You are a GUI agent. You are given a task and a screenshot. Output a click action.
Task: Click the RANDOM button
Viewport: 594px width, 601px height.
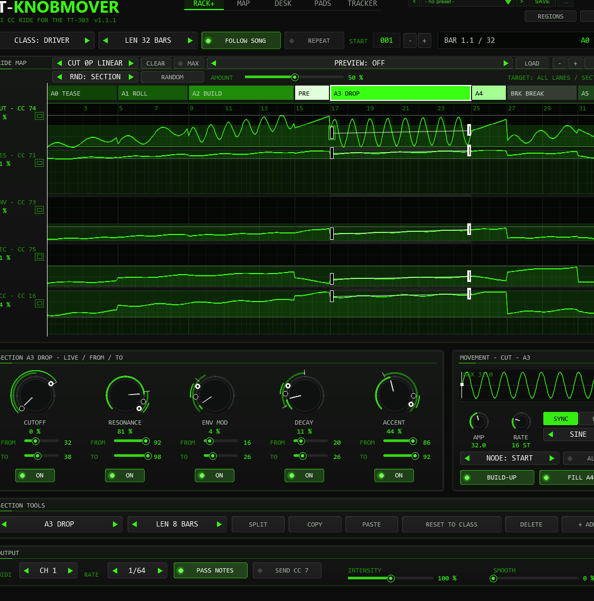[x=173, y=77]
